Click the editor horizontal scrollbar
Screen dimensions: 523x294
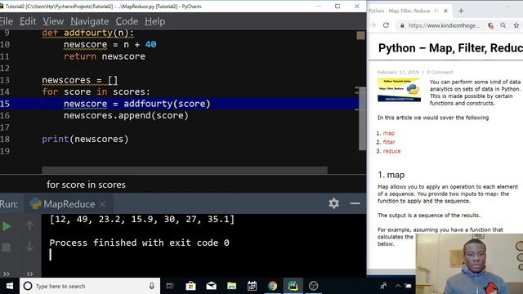(x=185, y=170)
